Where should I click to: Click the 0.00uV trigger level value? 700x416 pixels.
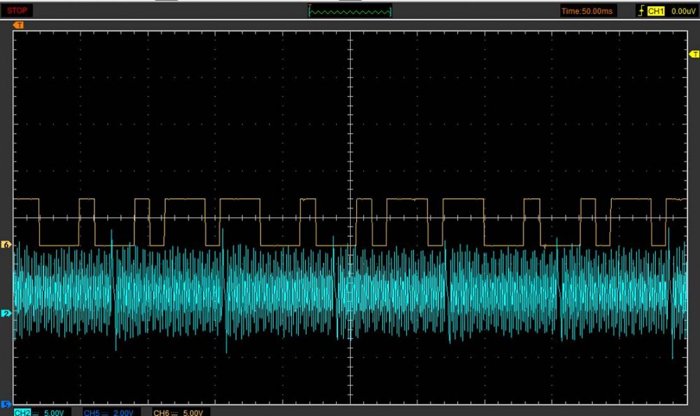682,11
